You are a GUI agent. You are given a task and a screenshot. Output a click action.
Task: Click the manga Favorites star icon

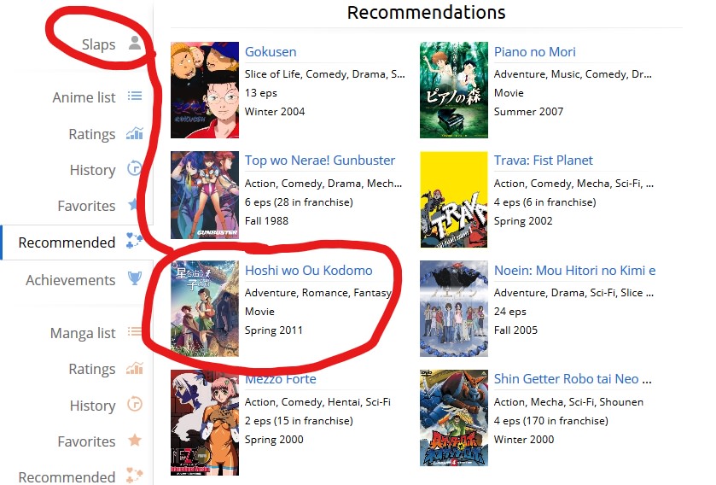click(x=134, y=441)
